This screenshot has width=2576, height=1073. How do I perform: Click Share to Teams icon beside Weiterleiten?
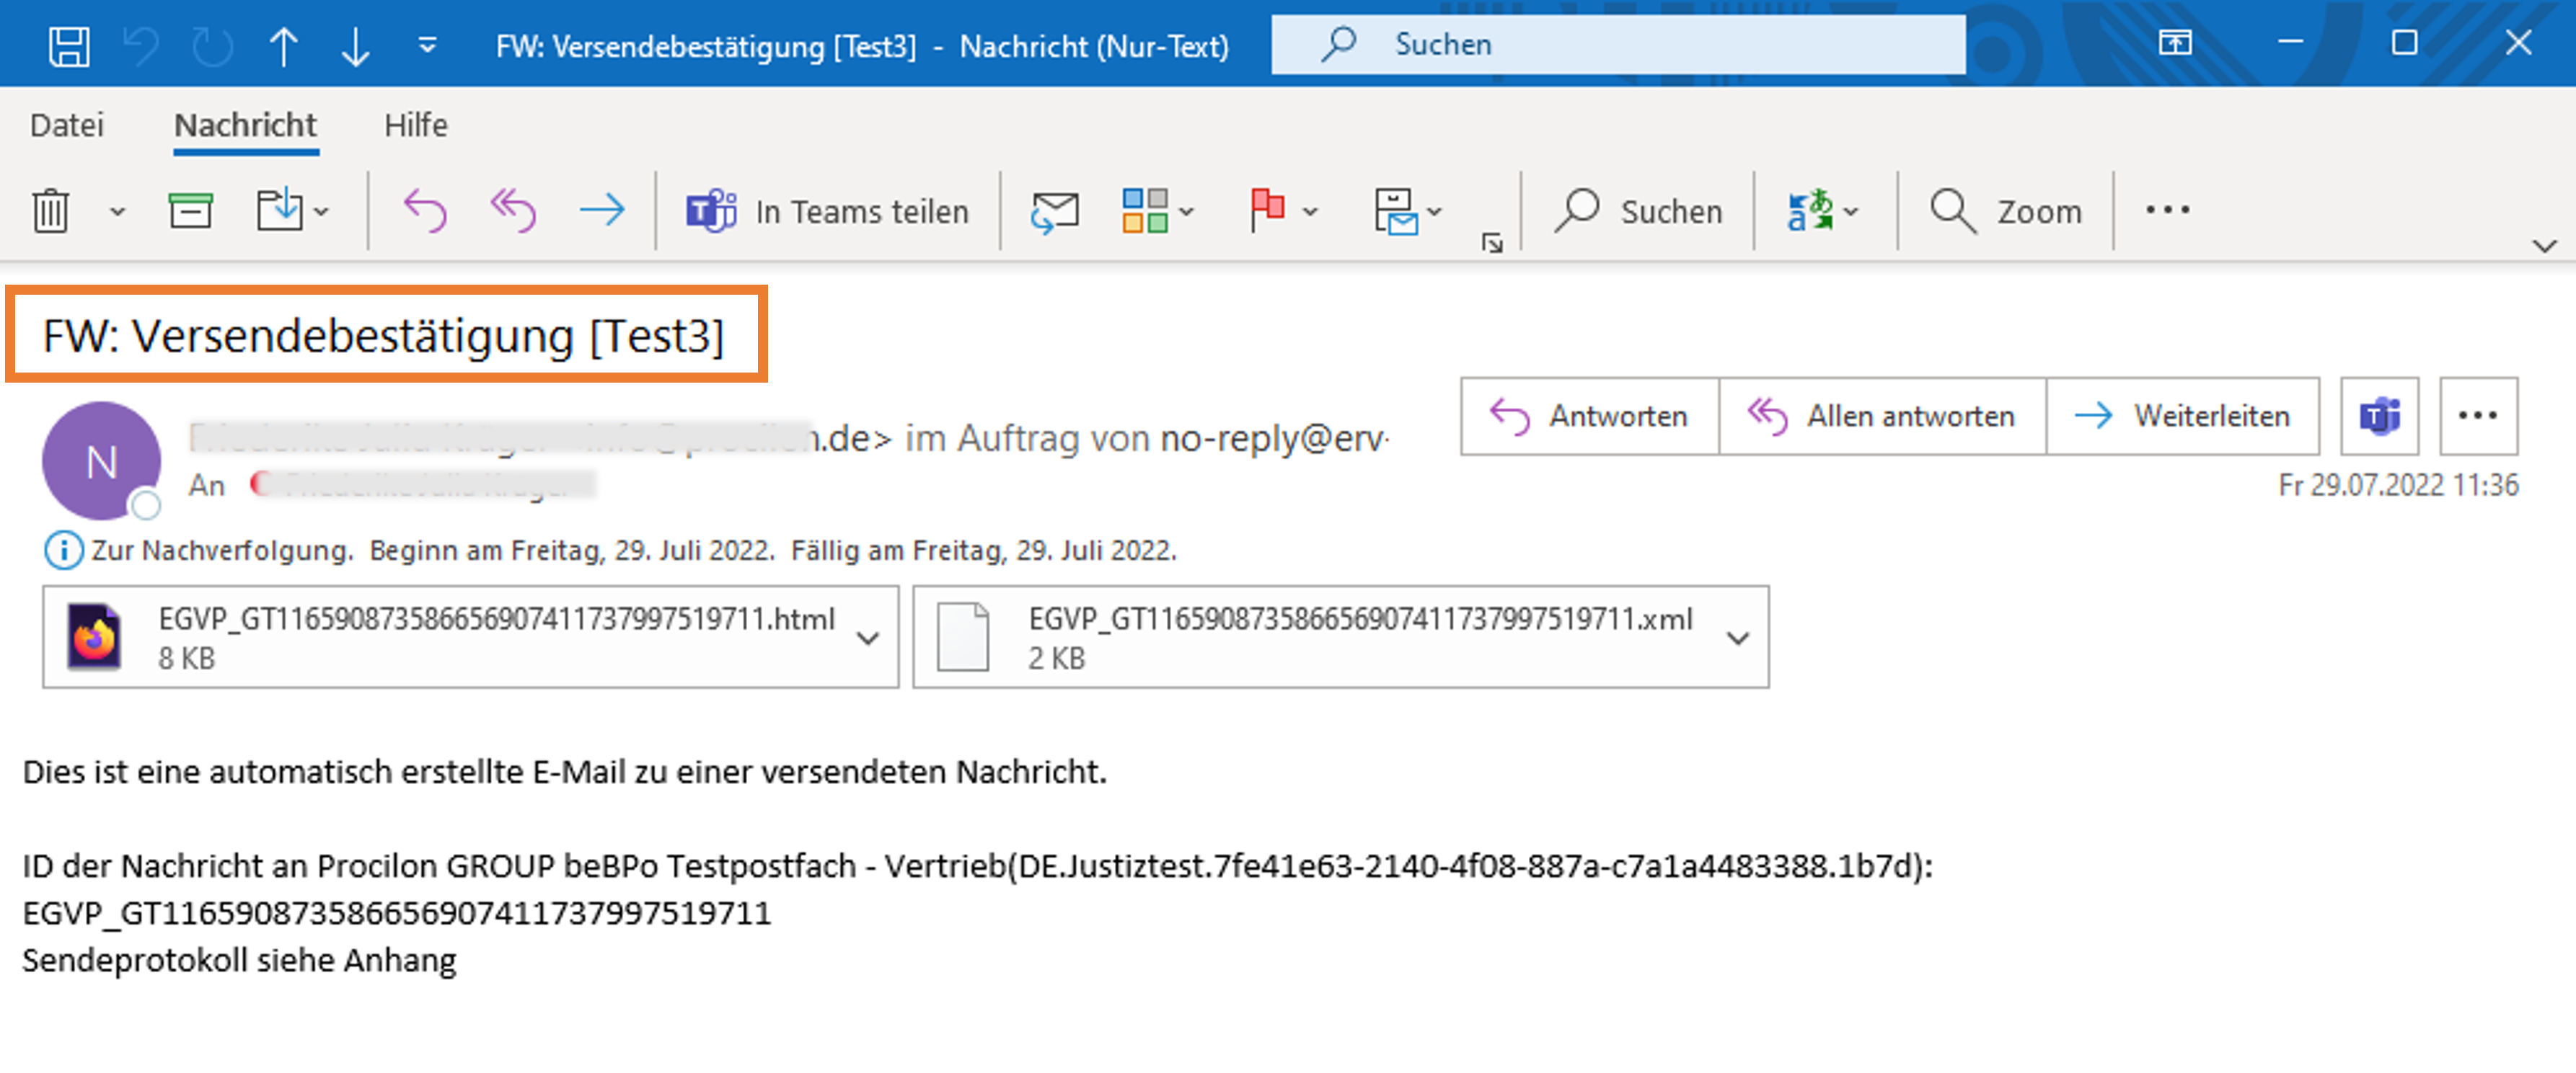pos(2379,416)
